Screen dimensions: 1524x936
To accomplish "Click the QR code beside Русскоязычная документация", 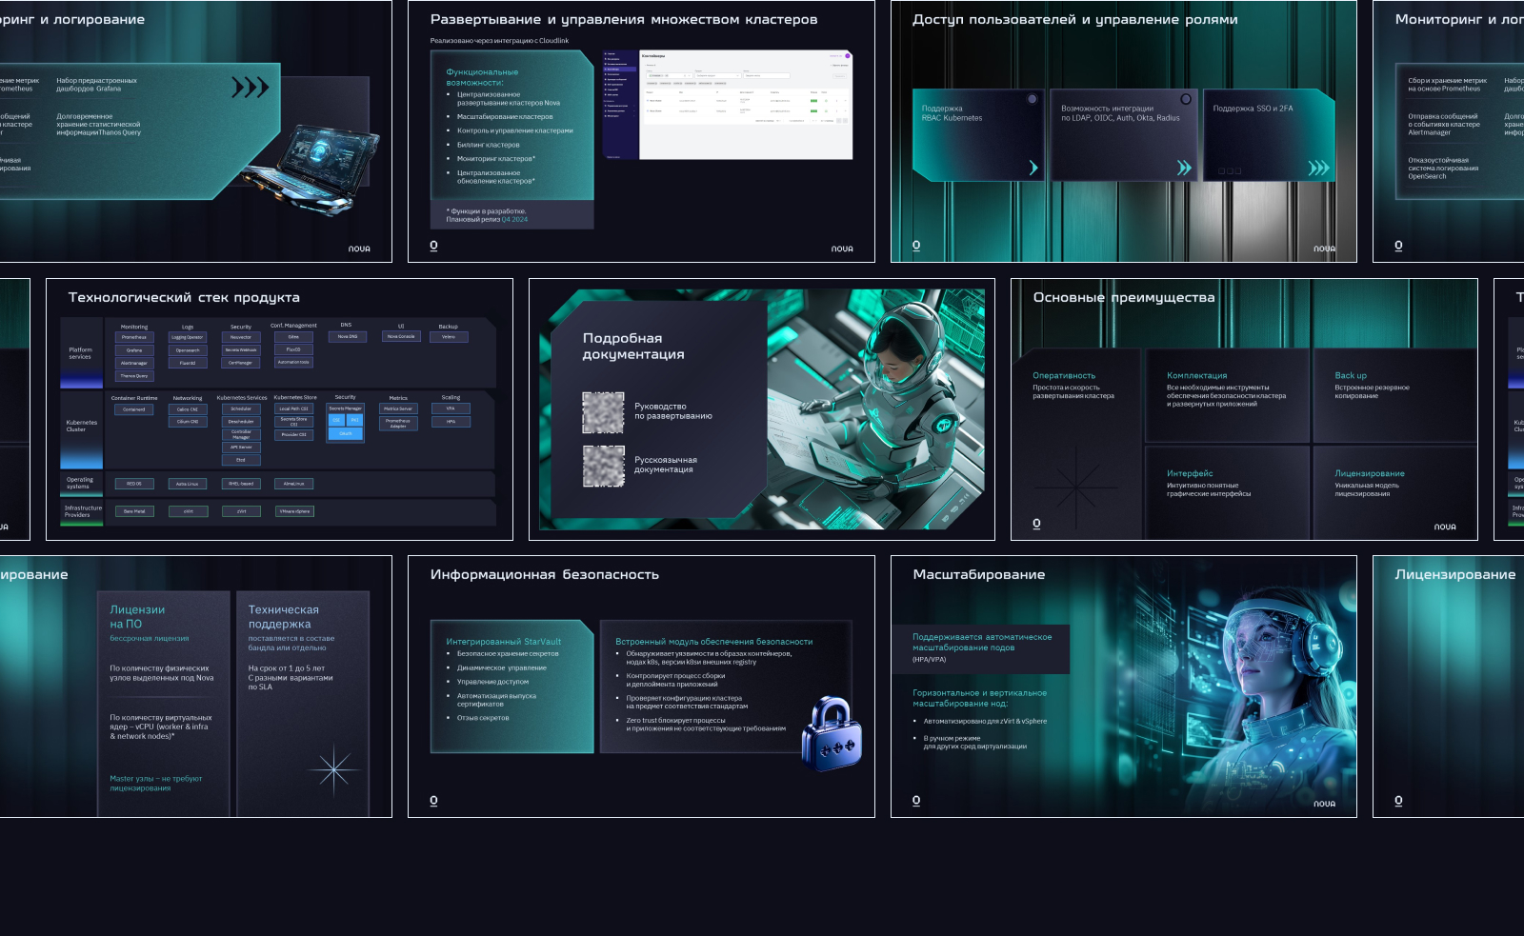I will [x=603, y=466].
